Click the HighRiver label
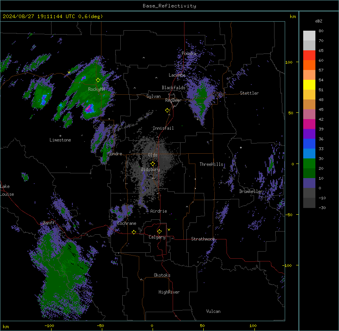The height and width of the screenshot is (331, 339). pyautogui.click(x=169, y=292)
